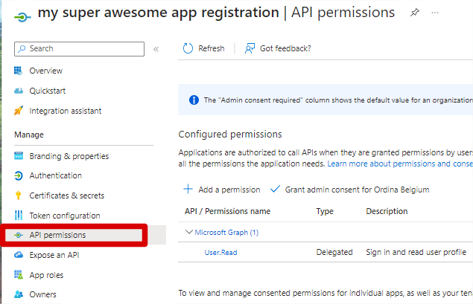Open the User.Read permission link

[220, 252]
